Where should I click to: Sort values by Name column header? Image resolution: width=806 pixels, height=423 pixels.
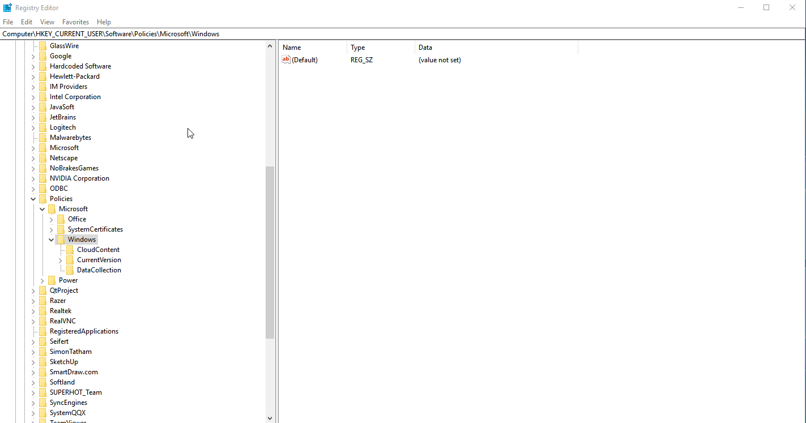pos(313,48)
